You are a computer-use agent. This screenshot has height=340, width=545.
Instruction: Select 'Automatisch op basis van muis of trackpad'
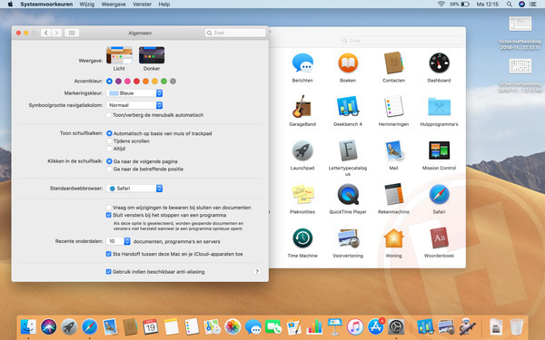coord(109,133)
